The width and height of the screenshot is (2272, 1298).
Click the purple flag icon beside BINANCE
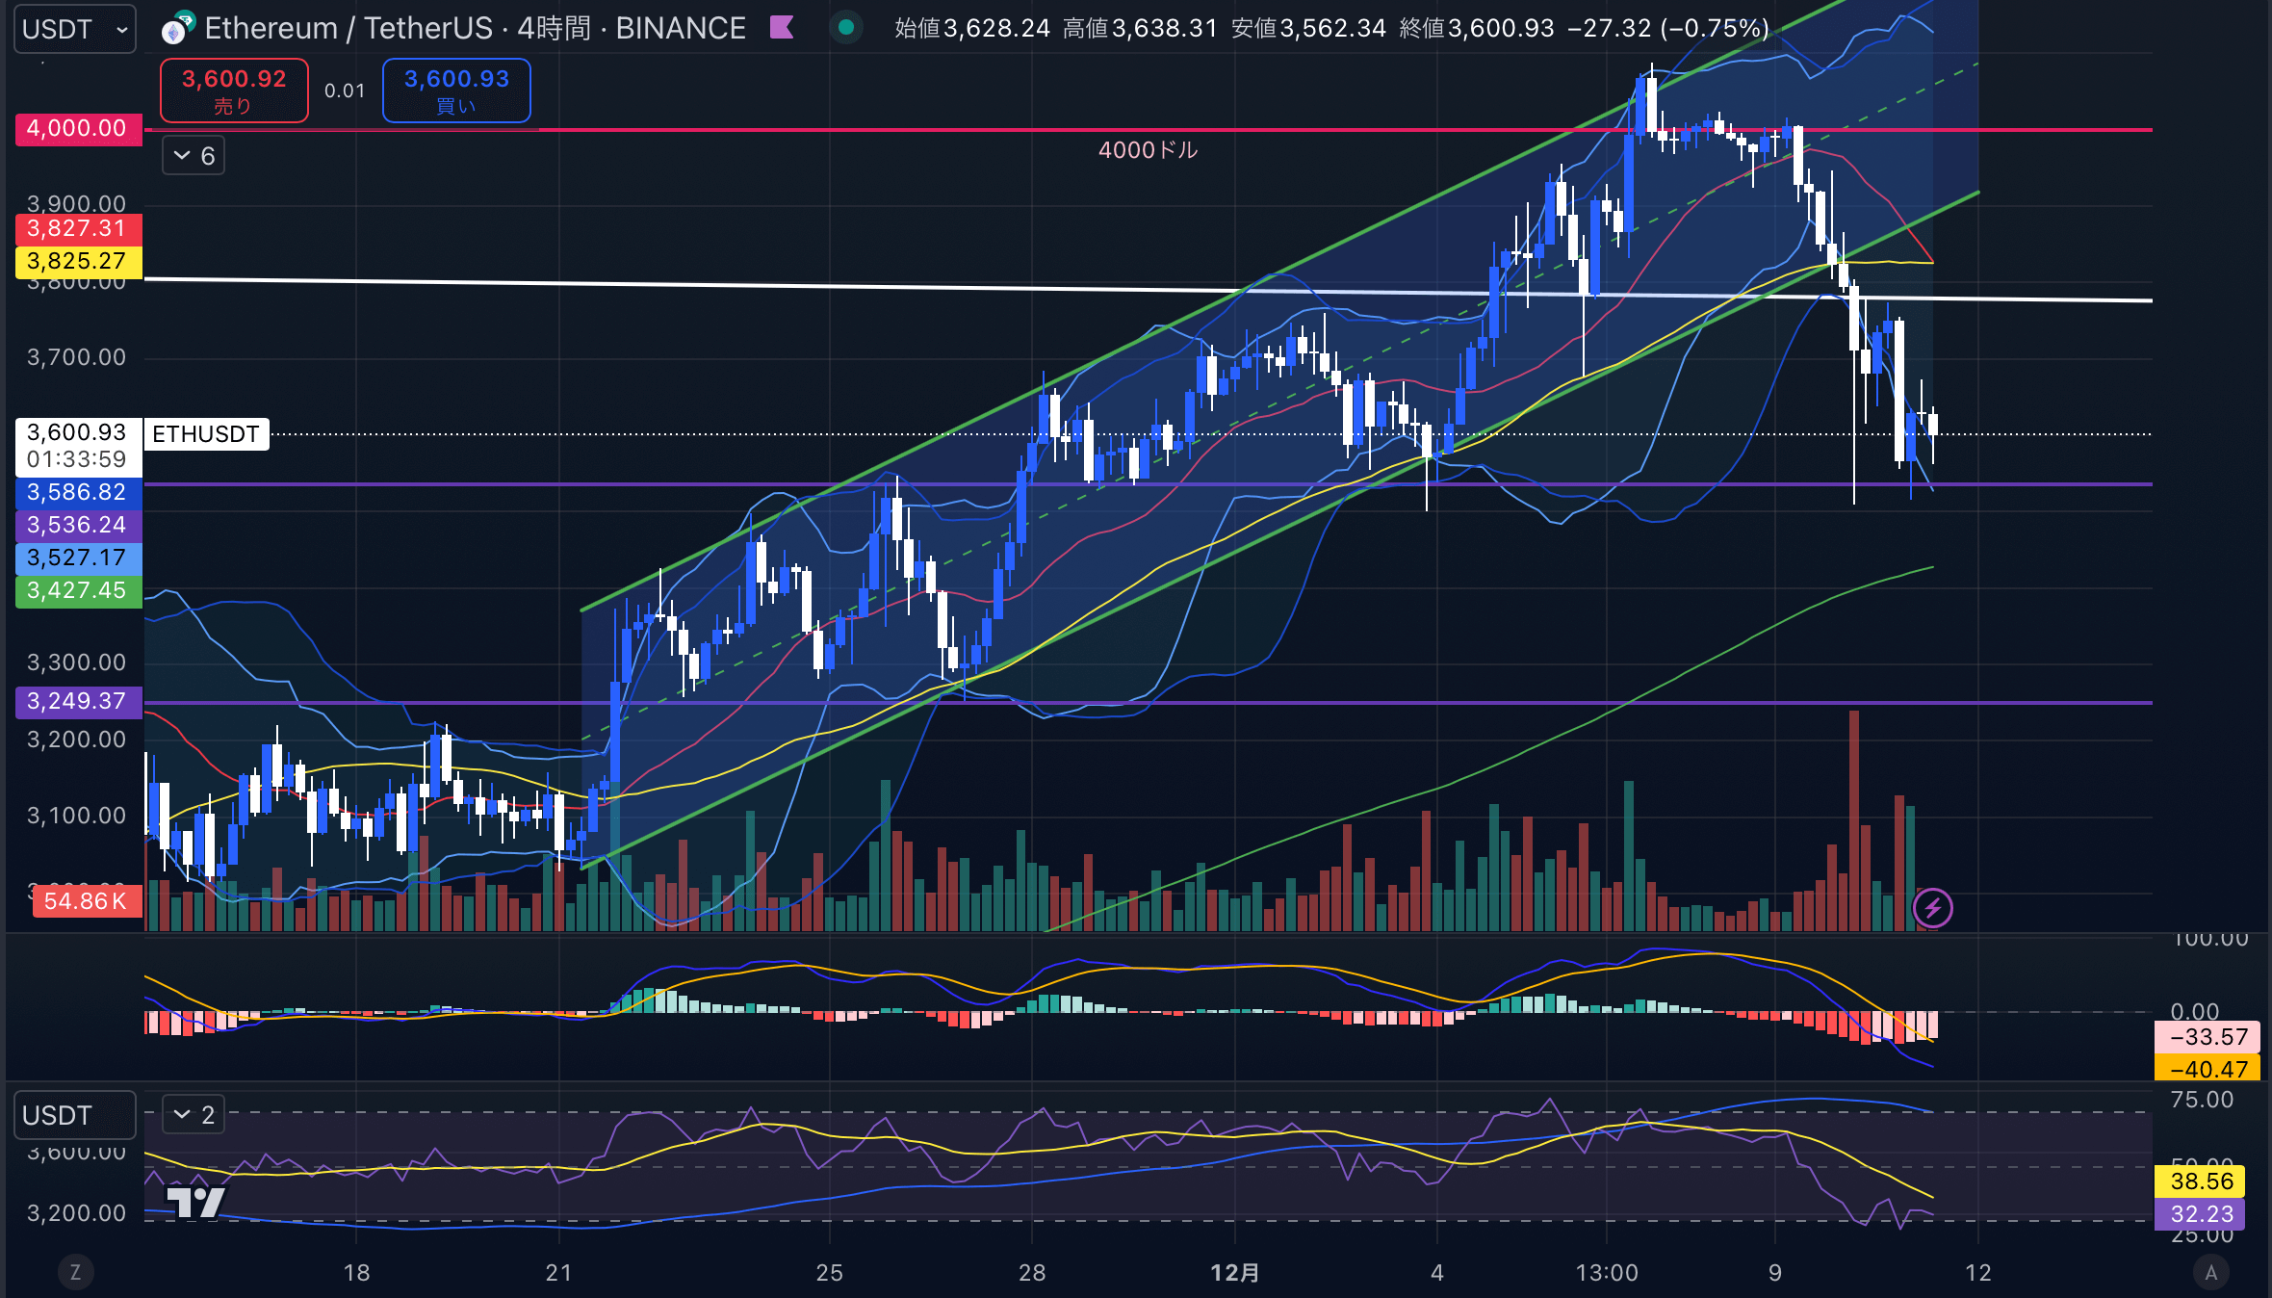(x=782, y=28)
